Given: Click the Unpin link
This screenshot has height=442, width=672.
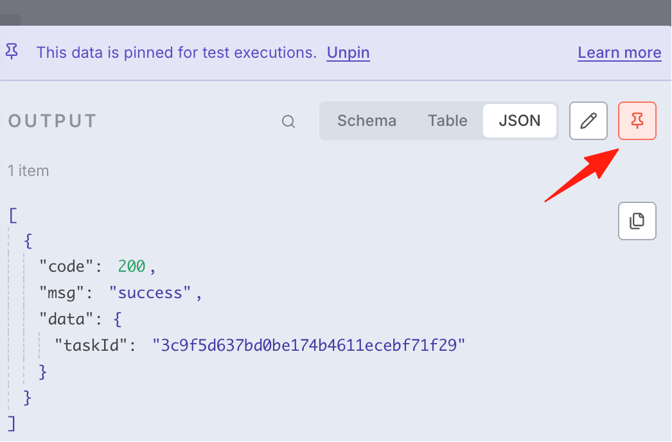Looking at the screenshot, I should pos(348,53).
